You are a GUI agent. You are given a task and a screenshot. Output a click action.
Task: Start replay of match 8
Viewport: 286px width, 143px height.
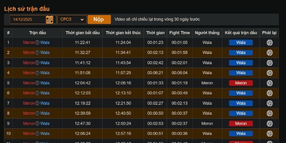[x=270, y=113]
